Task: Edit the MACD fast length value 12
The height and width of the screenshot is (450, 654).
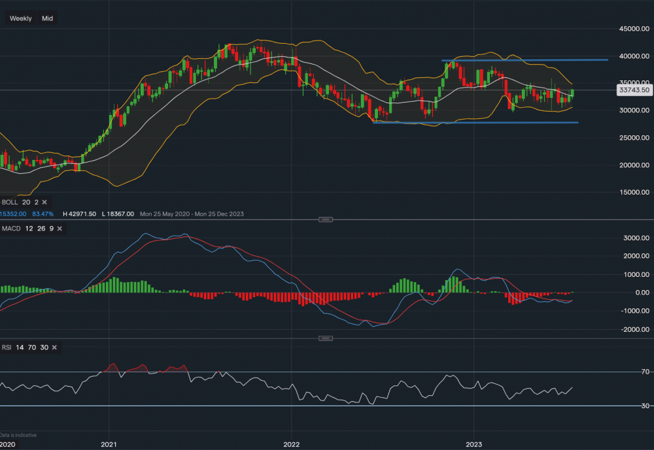Action: click(28, 229)
